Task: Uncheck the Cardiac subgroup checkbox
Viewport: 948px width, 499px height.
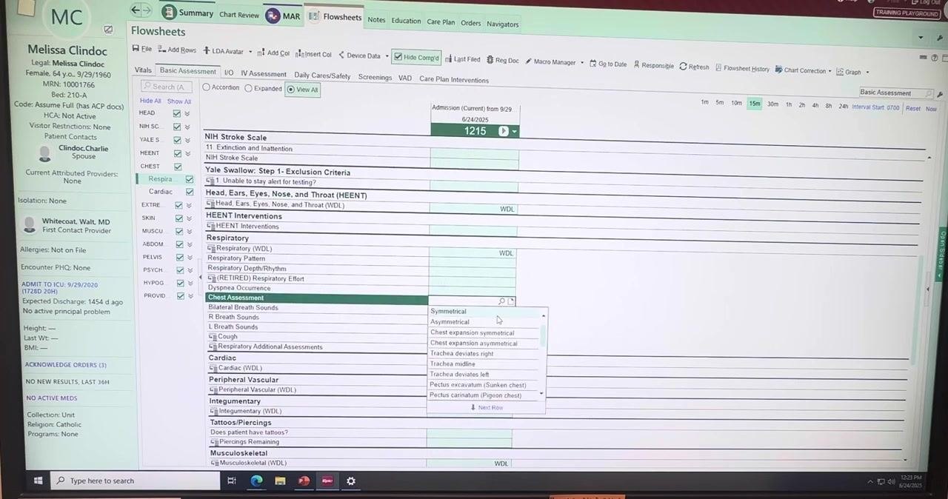Action: (x=190, y=192)
